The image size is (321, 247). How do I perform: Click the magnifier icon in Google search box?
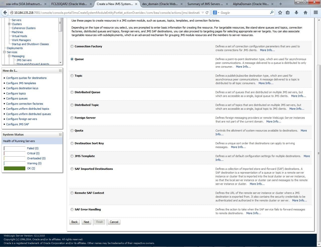272,13
